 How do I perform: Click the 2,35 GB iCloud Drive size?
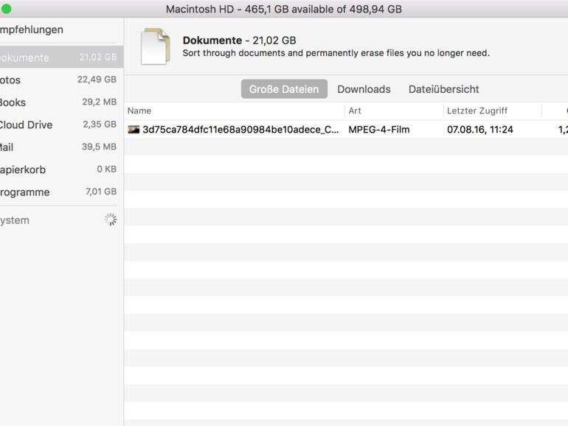click(100, 125)
